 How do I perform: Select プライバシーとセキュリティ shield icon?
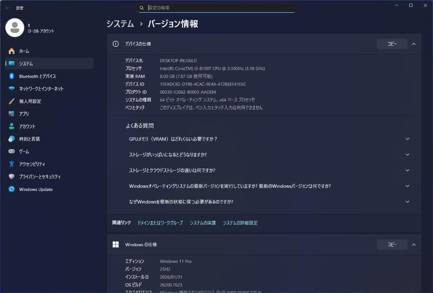coord(12,176)
